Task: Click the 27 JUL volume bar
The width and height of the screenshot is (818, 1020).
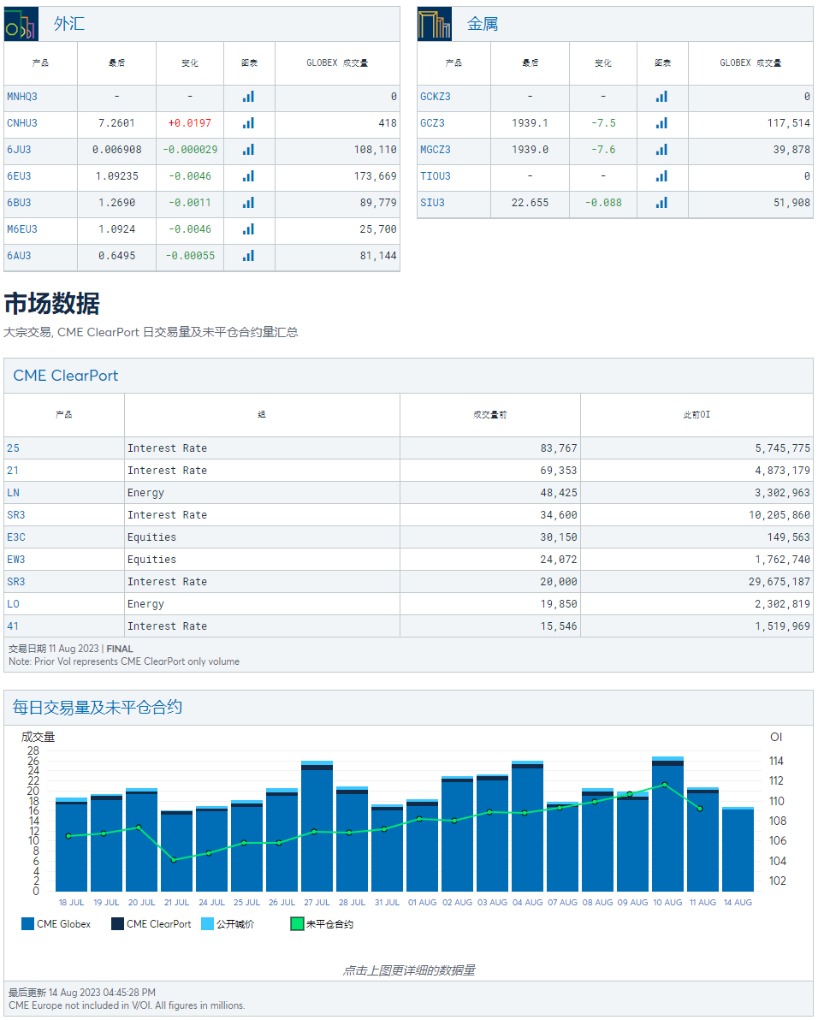Action: click(317, 826)
